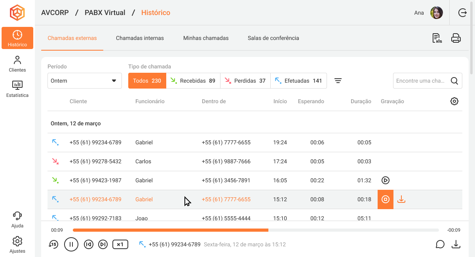475x257 pixels.
Task: Switch to Chamadas internas tab
Action: pos(140,38)
